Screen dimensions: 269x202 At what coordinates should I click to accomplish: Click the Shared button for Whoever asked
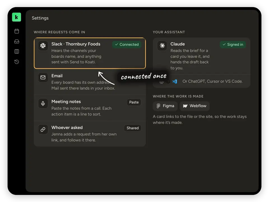[x=133, y=128]
